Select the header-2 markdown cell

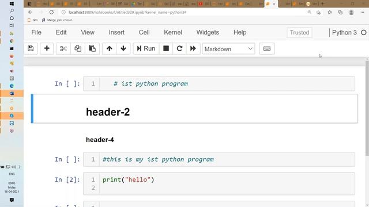point(194,109)
